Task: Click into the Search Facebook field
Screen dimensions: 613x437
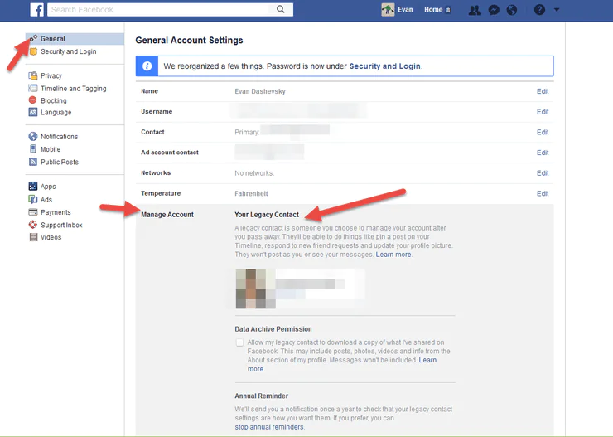Action: (157, 10)
